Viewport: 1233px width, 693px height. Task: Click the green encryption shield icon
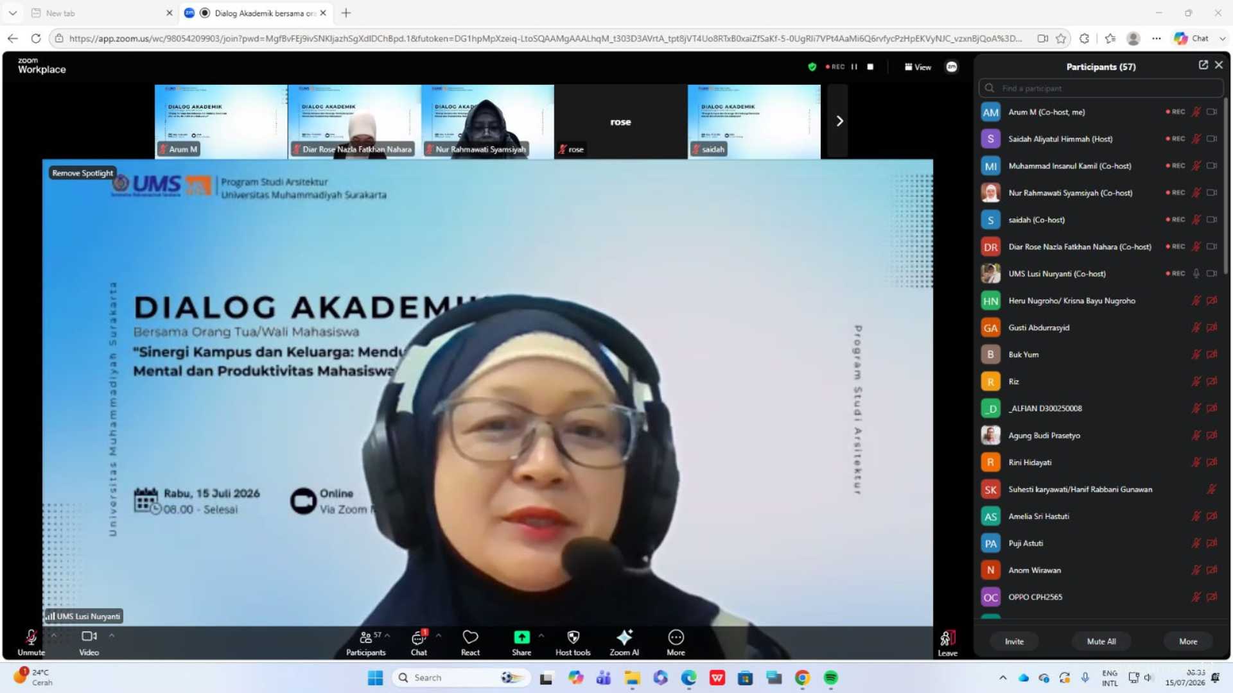812,67
